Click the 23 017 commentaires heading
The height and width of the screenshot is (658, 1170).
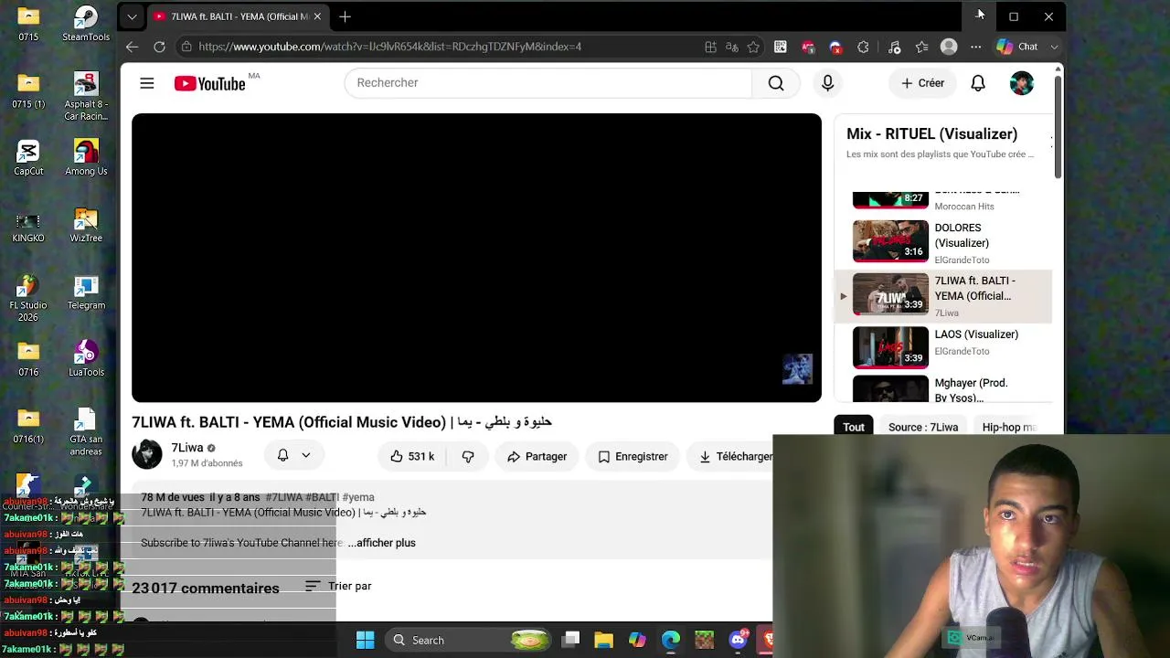point(206,588)
